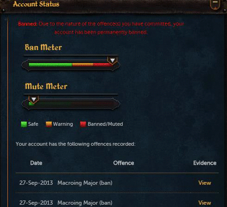Click the orange section of the Ban Meter
This screenshot has height=207, width=227.
tap(82, 65)
